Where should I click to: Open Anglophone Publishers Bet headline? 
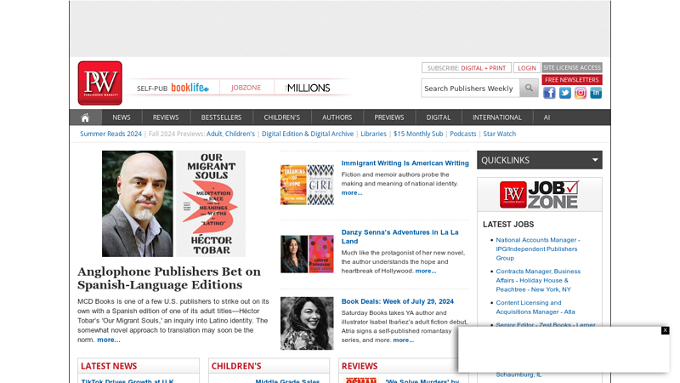(169, 278)
